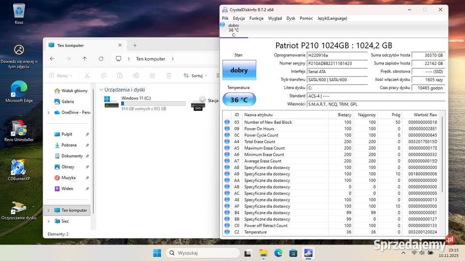Expand the OneDrive tree node
This screenshot has width=465, height=261.
pos(48,112)
